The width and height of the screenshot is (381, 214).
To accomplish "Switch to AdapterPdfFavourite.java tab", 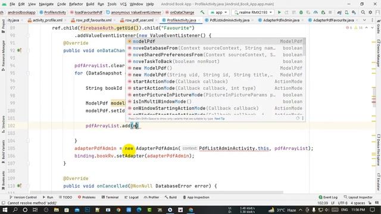I will [333, 20].
